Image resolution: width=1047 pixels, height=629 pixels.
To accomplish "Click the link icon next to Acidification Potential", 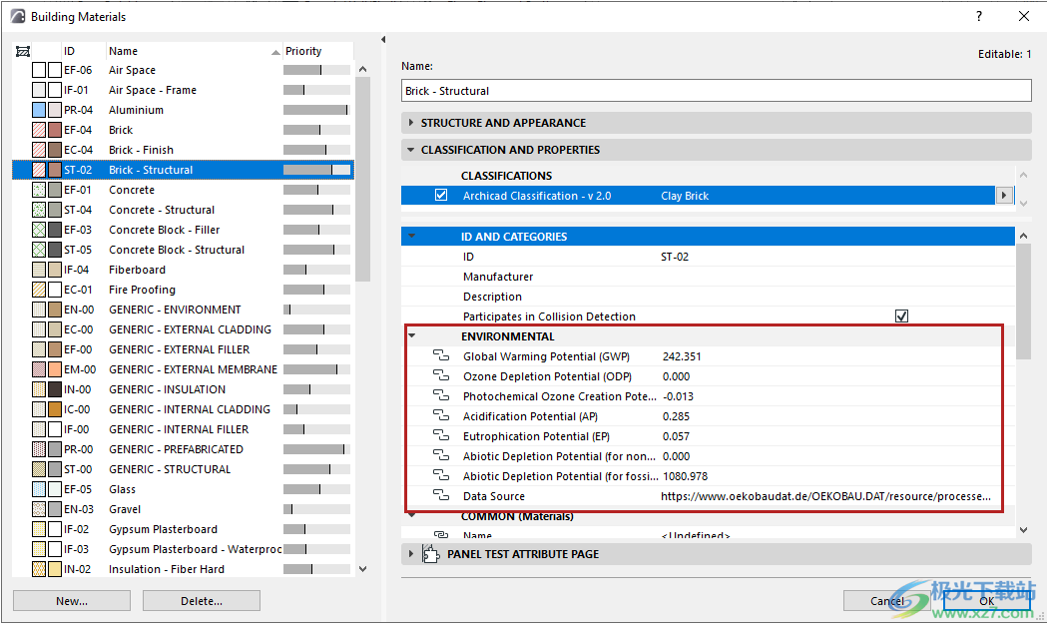I will click(x=441, y=416).
